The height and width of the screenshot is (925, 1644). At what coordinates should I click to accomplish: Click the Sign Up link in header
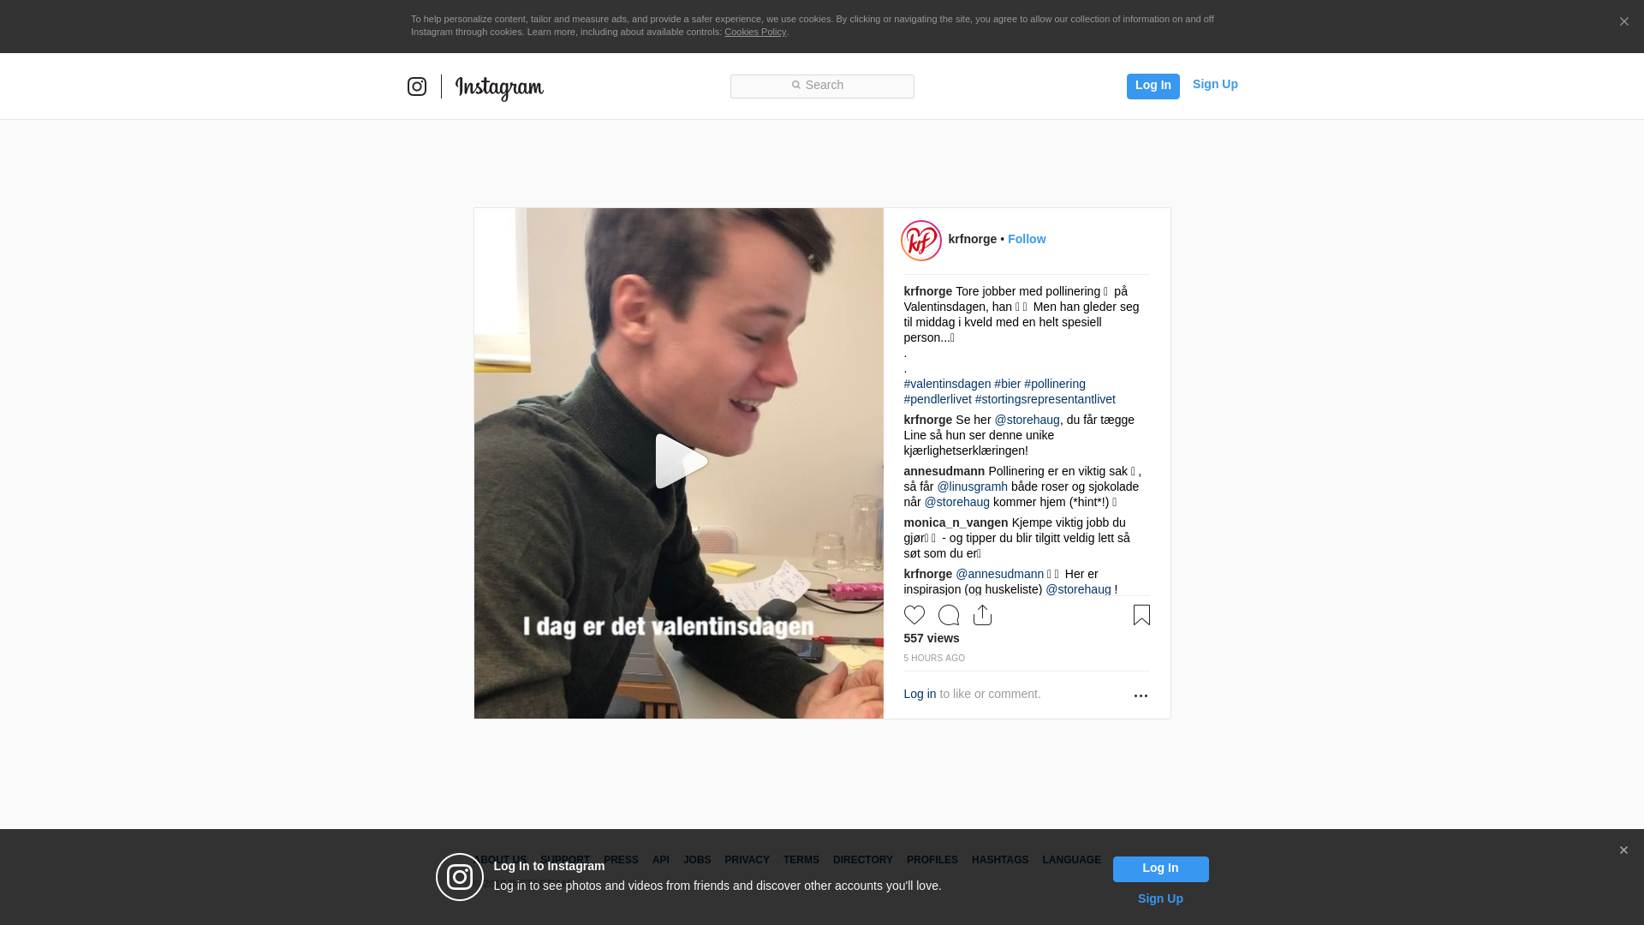point(1215,84)
